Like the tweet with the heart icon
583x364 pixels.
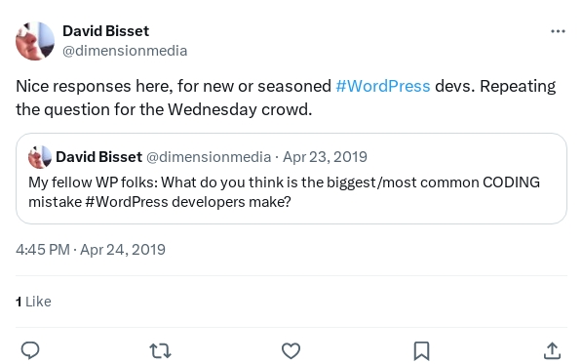pos(291,351)
